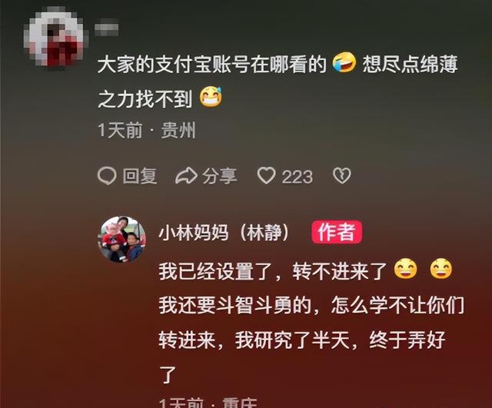Select the 分享 share label
Screen dimensions: 492x408
click(x=220, y=176)
